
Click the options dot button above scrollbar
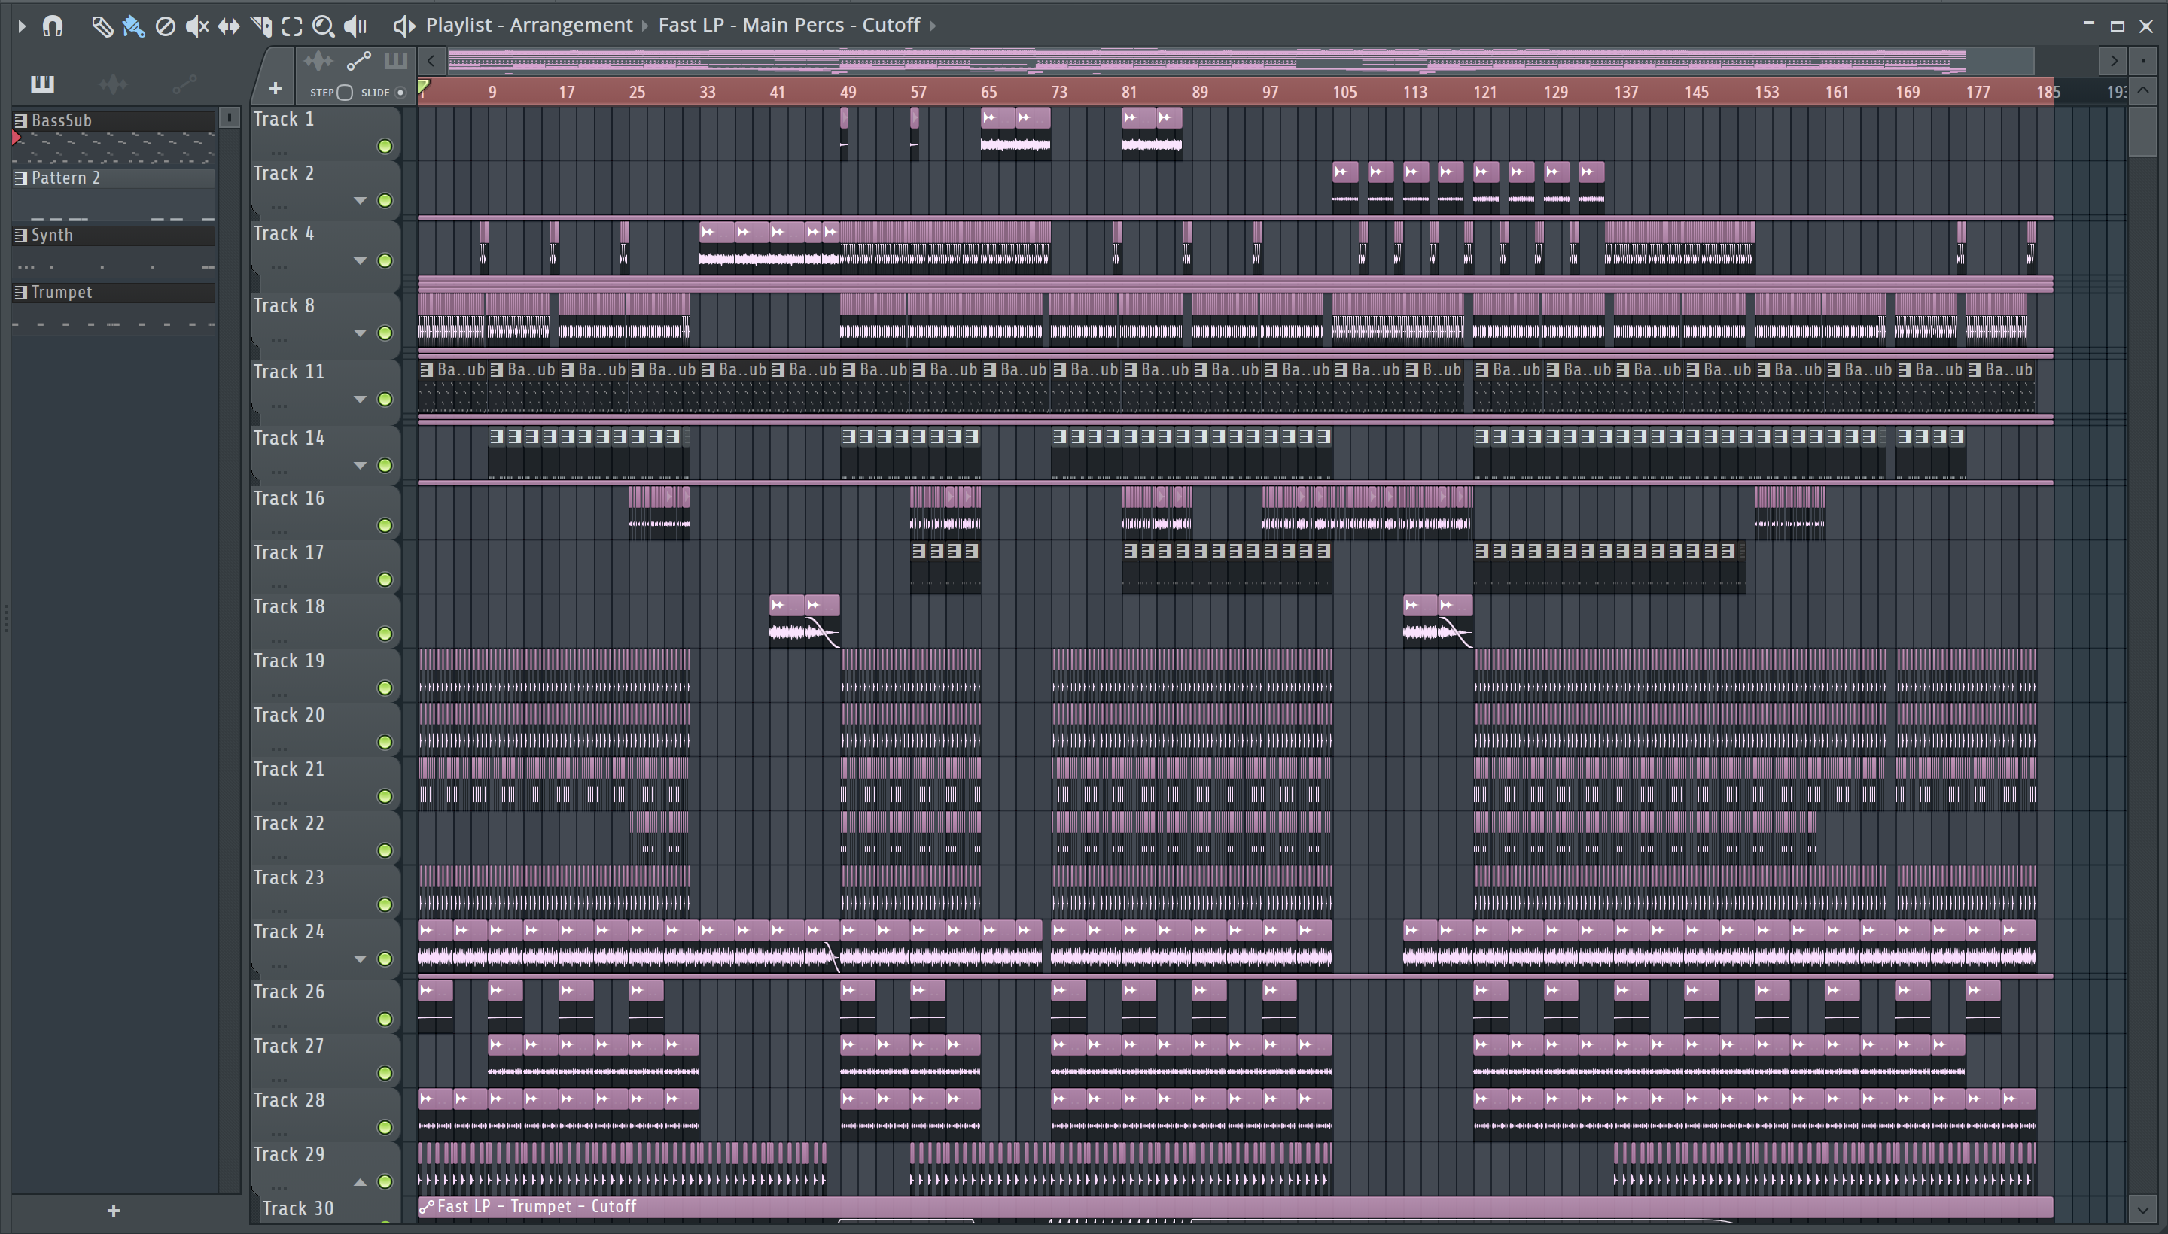pyautogui.click(x=2142, y=61)
